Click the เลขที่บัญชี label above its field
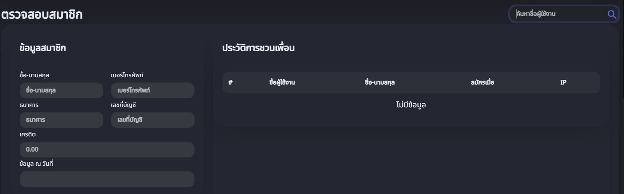Image resolution: width=624 pixels, height=194 pixels. pos(123,105)
